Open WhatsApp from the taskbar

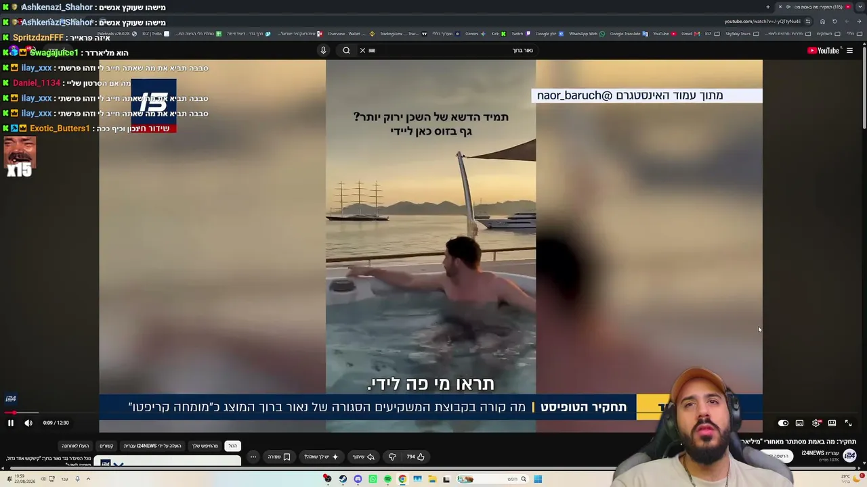click(x=373, y=479)
